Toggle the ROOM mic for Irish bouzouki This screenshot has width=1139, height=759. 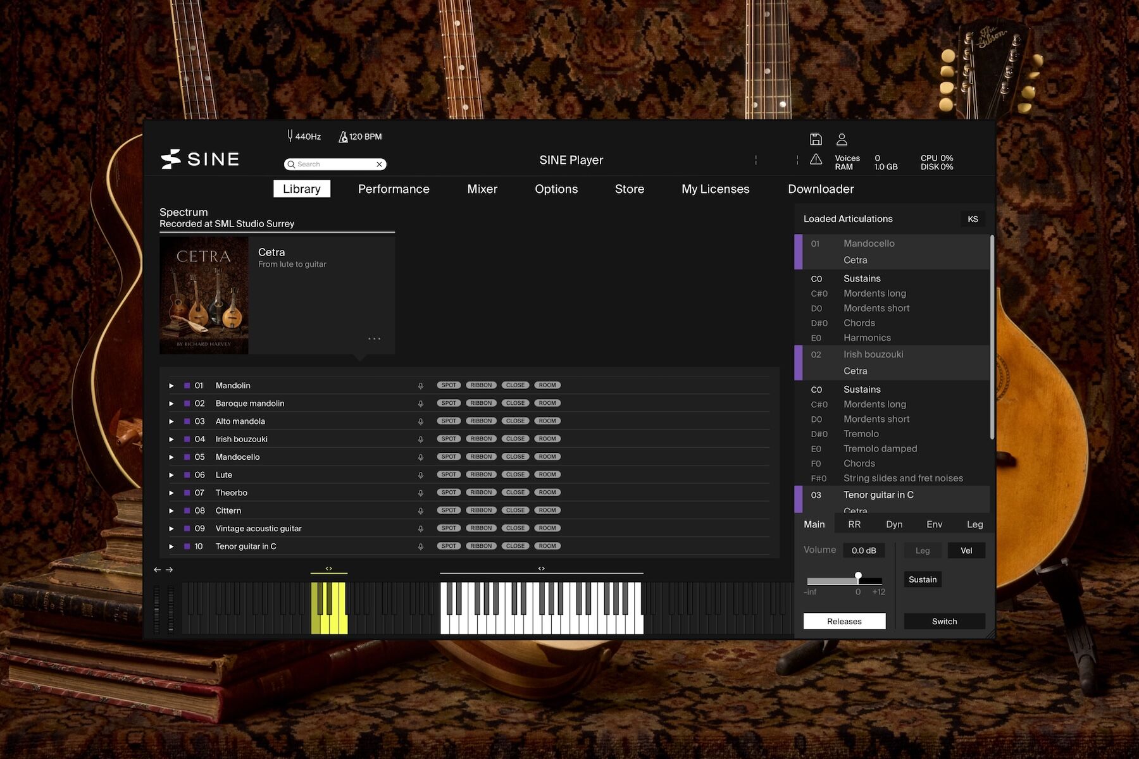547,439
